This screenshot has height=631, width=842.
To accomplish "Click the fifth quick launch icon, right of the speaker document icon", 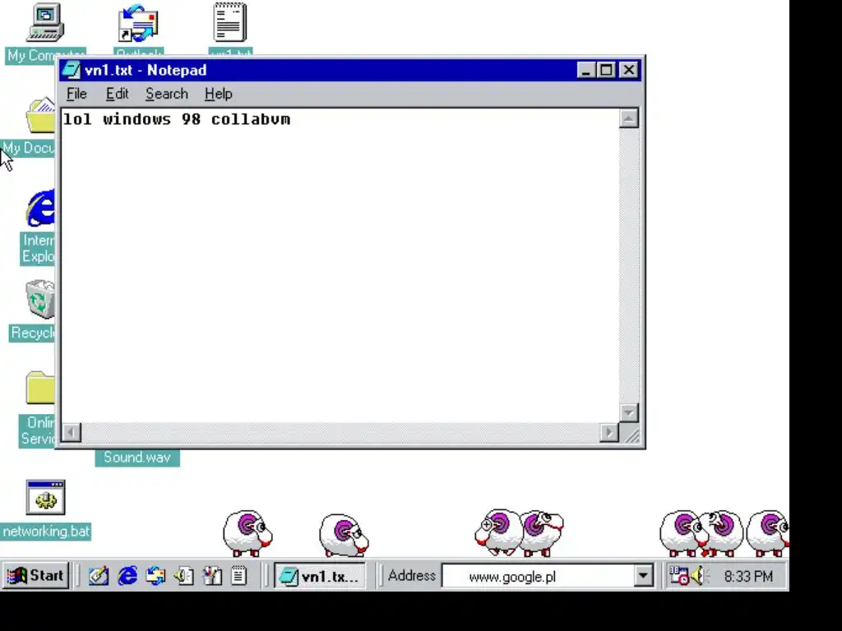I will [212, 576].
